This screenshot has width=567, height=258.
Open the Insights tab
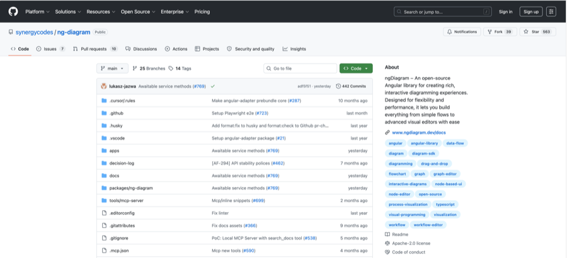[294, 49]
